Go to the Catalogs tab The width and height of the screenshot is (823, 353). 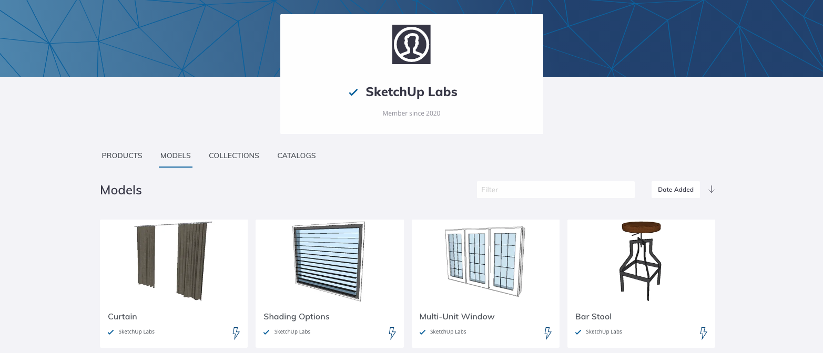click(x=297, y=155)
